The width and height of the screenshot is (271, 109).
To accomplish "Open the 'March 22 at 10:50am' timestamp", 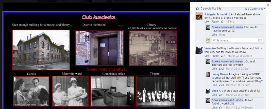I will (x=239, y=108).
